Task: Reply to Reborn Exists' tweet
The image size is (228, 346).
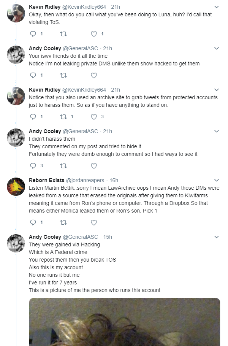Action: point(33,222)
